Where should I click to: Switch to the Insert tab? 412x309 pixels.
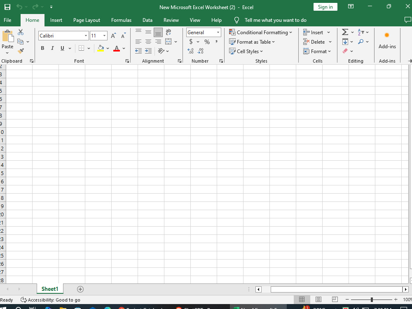(x=56, y=20)
